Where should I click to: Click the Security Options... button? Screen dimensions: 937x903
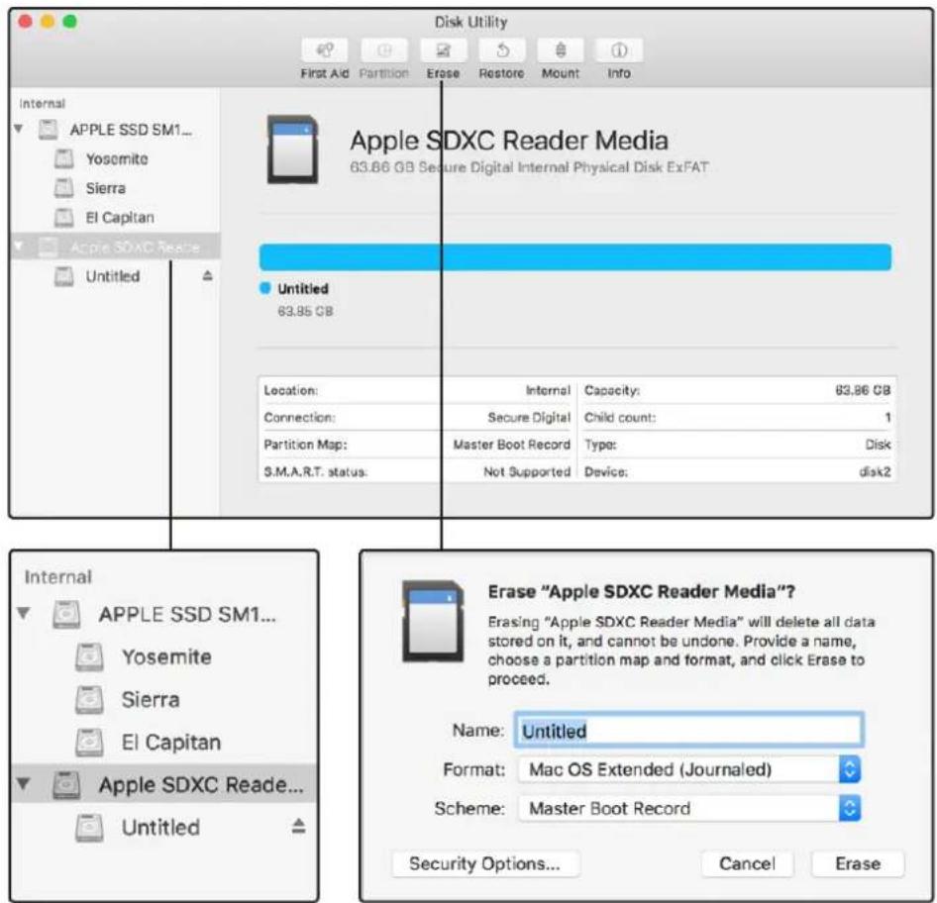485,863
